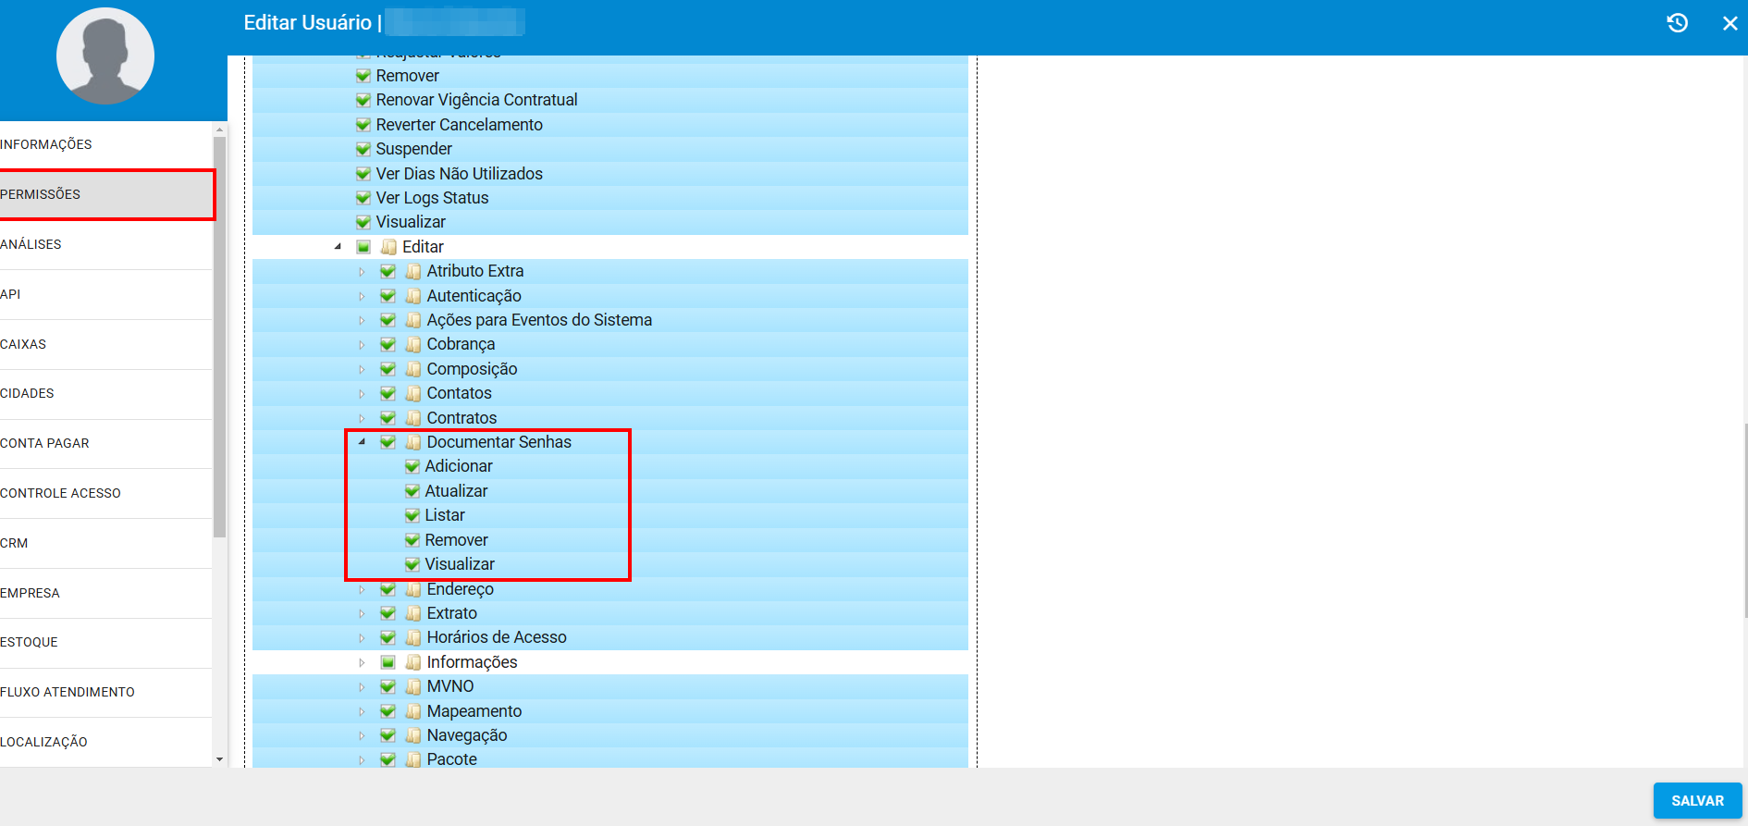1748x826 pixels.
Task: Open the CONTROLE ACESSO sidebar tab
Action: (105, 493)
